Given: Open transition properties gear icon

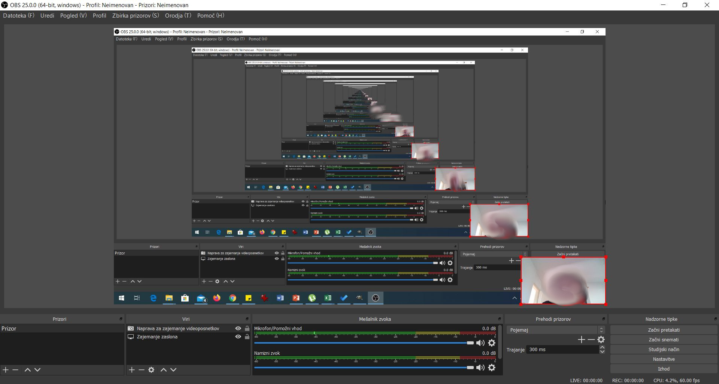Looking at the screenshot, I should 601,340.
